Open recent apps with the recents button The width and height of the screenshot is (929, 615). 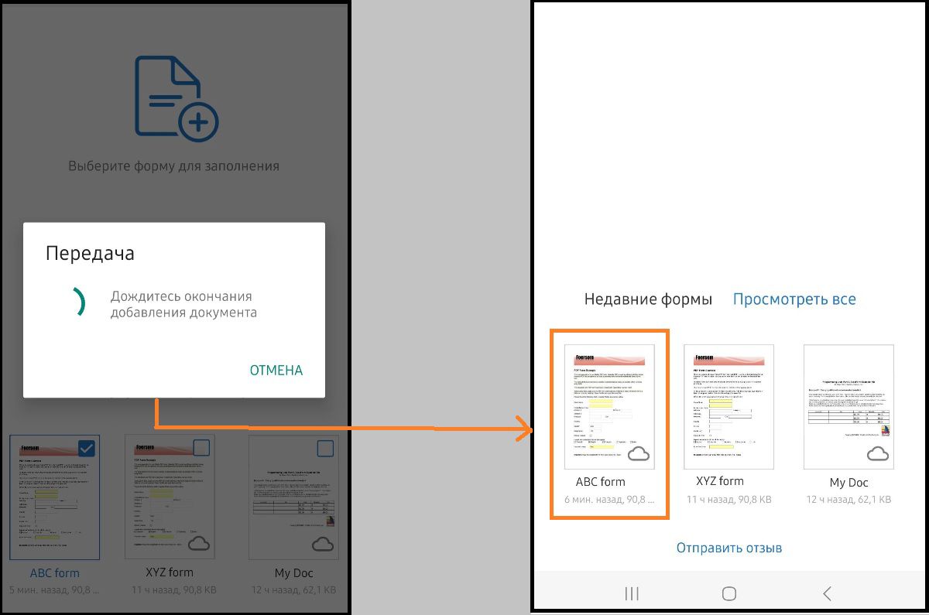(631, 593)
